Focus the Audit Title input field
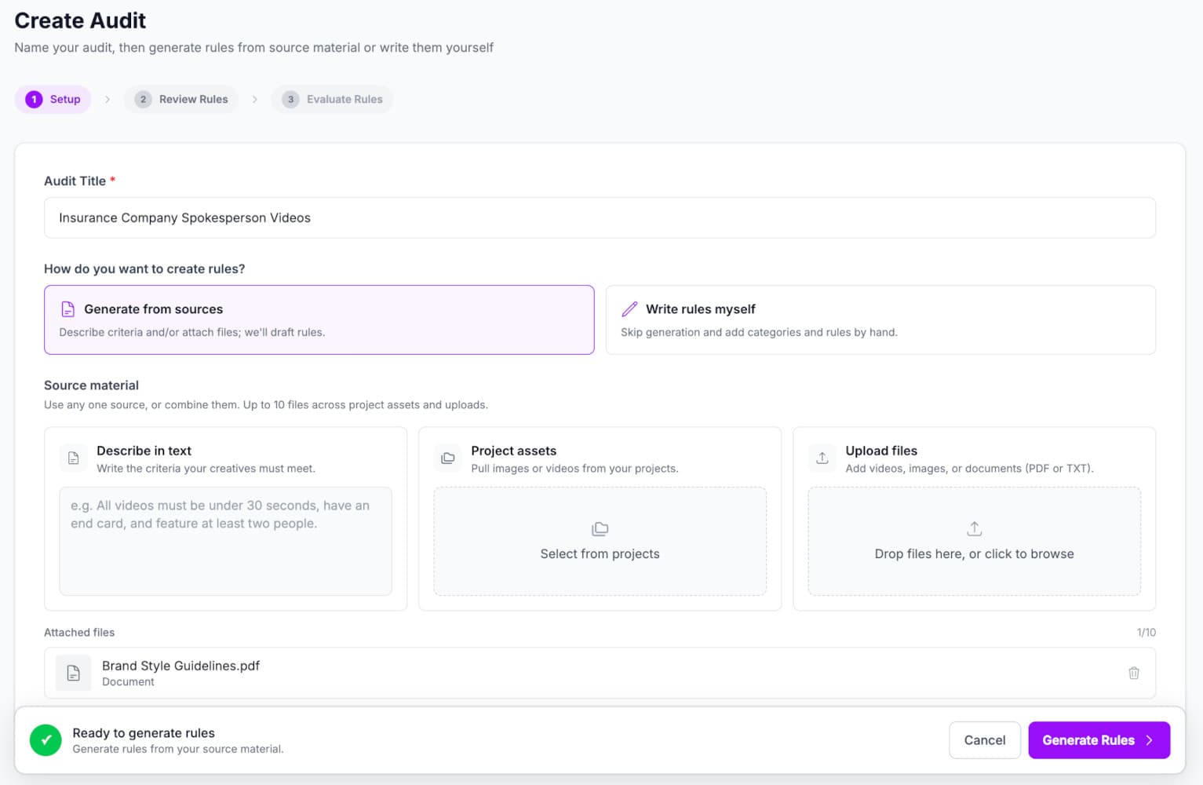 coord(600,217)
